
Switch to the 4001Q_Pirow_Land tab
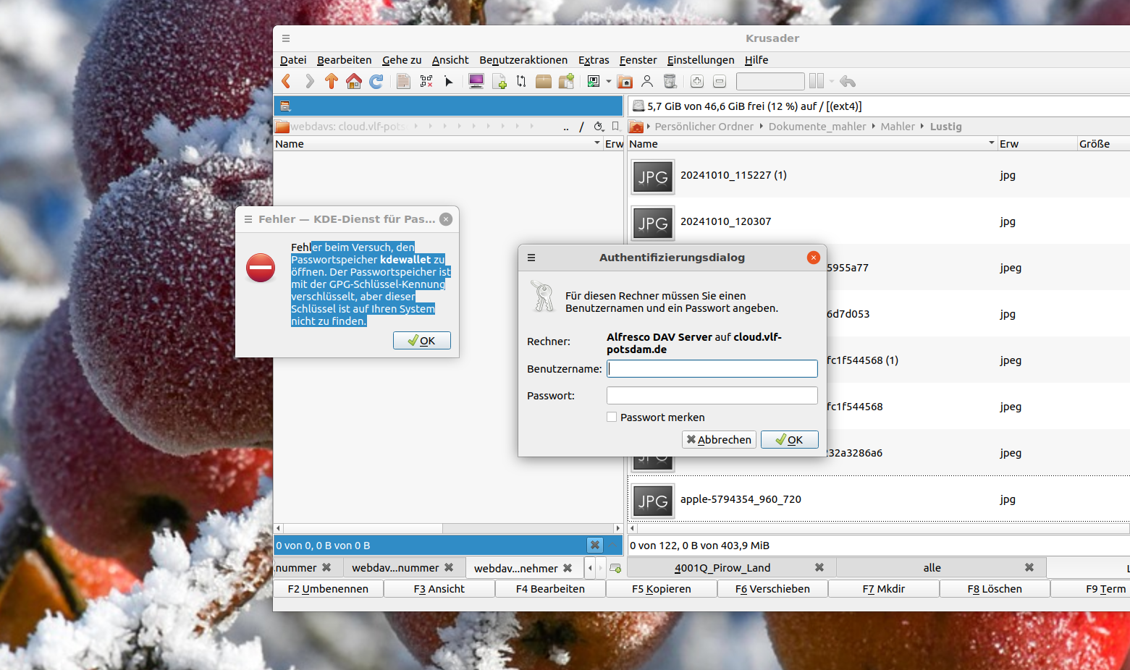click(722, 568)
